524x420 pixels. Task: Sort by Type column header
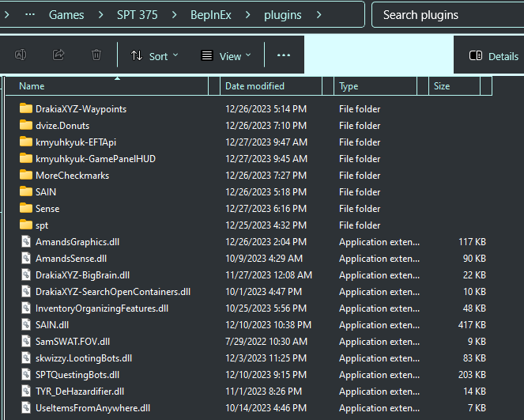[x=375, y=86]
